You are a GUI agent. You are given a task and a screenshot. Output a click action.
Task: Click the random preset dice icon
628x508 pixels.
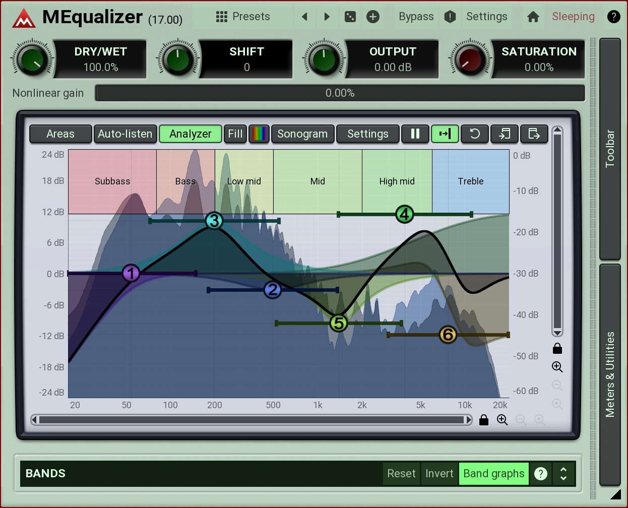350,17
